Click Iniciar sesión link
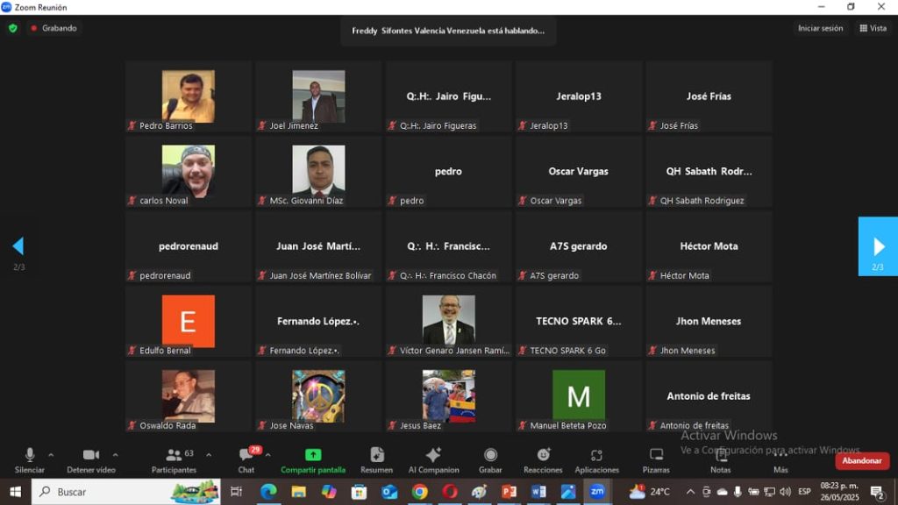 (820, 28)
